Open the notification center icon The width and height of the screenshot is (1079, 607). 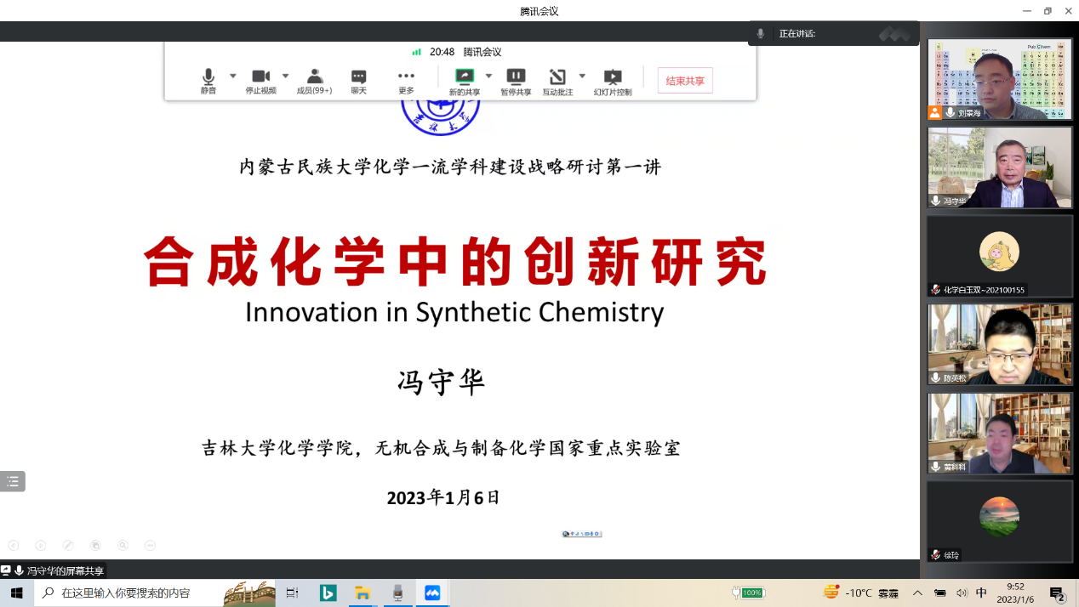pos(1057,593)
